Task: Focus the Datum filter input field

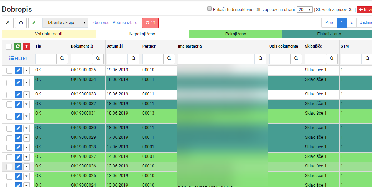Action: (x=117, y=59)
